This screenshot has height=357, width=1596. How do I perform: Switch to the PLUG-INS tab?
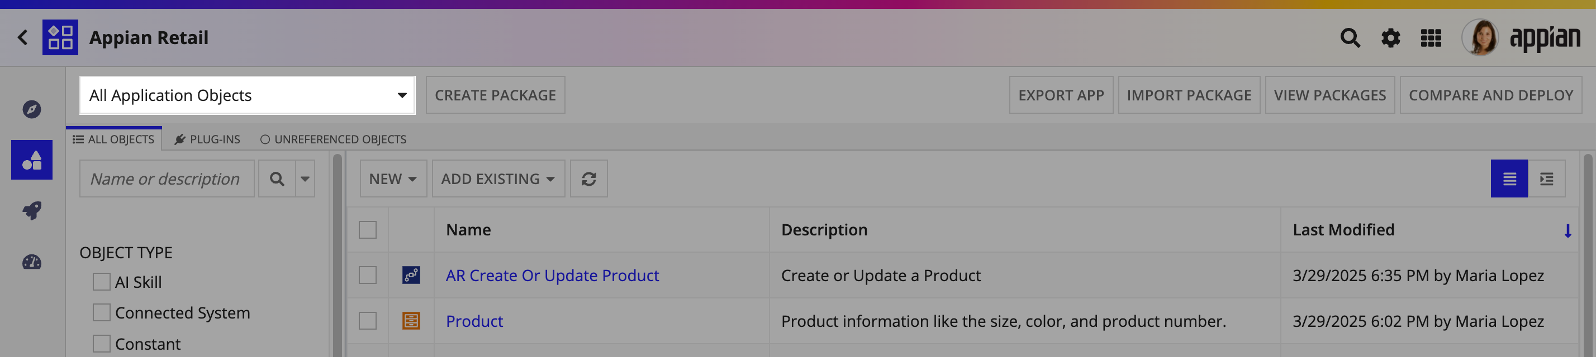pos(207,139)
